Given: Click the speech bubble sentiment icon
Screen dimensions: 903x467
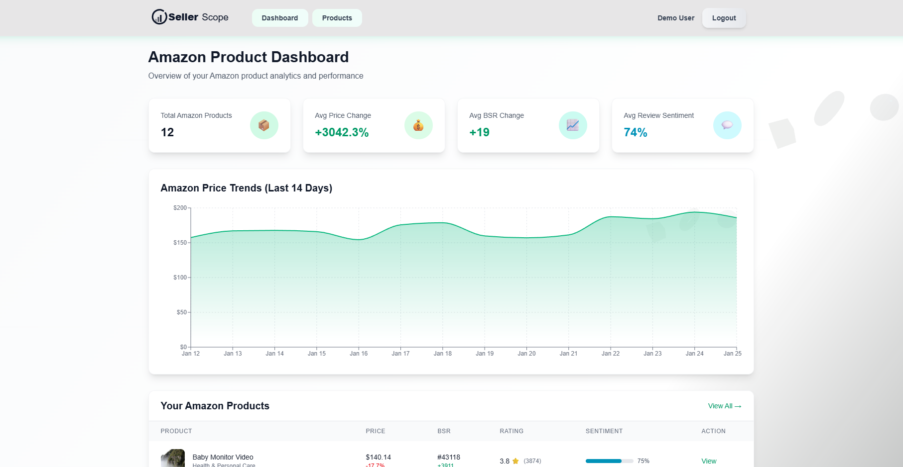Looking at the screenshot, I should (x=727, y=125).
